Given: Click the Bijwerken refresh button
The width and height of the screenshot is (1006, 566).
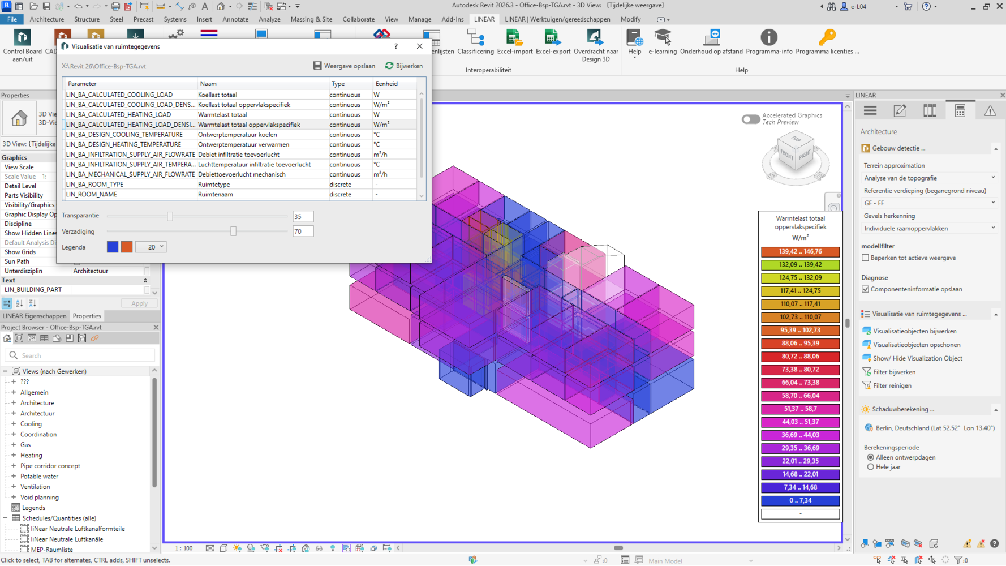Looking at the screenshot, I should (x=404, y=66).
